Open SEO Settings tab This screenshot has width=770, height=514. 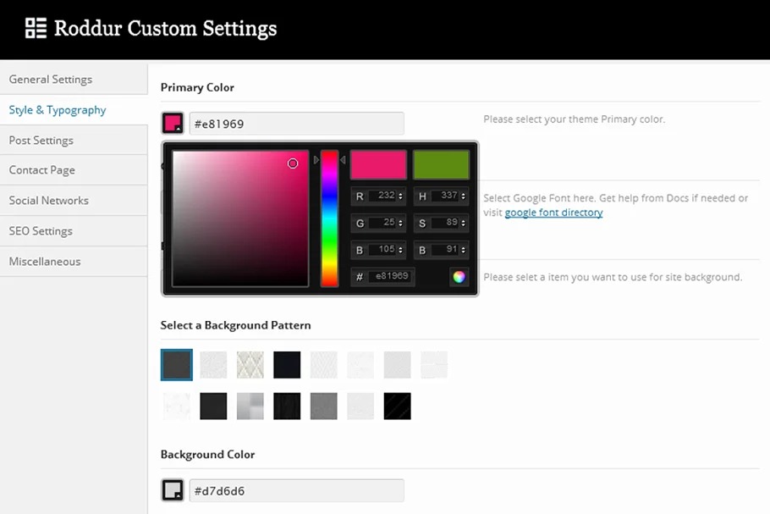click(x=41, y=231)
